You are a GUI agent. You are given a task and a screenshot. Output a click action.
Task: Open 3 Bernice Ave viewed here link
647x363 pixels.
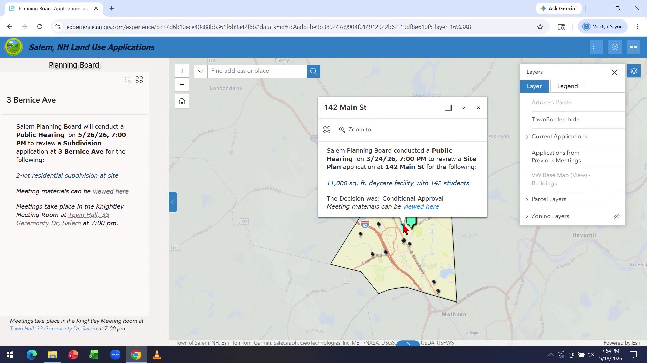click(x=111, y=191)
